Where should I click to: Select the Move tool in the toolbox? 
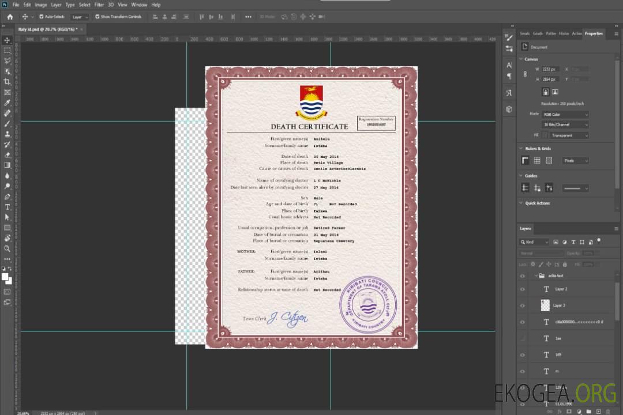(x=7, y=40)
